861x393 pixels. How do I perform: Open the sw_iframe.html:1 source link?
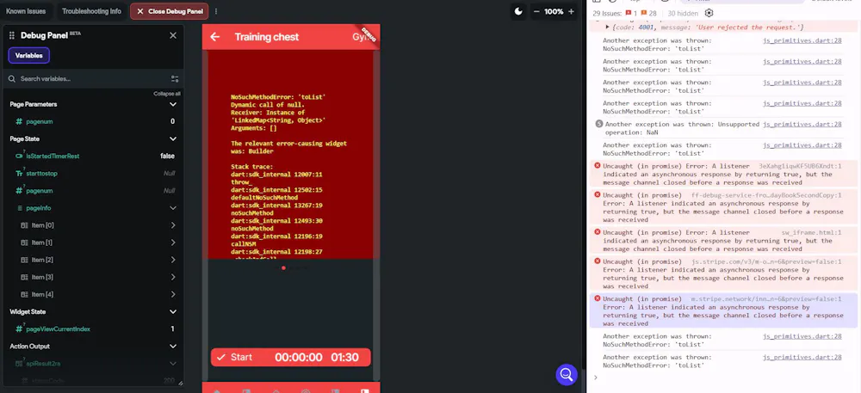click(x=812, y=232)
